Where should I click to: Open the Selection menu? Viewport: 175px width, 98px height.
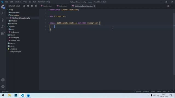(18, 2)
